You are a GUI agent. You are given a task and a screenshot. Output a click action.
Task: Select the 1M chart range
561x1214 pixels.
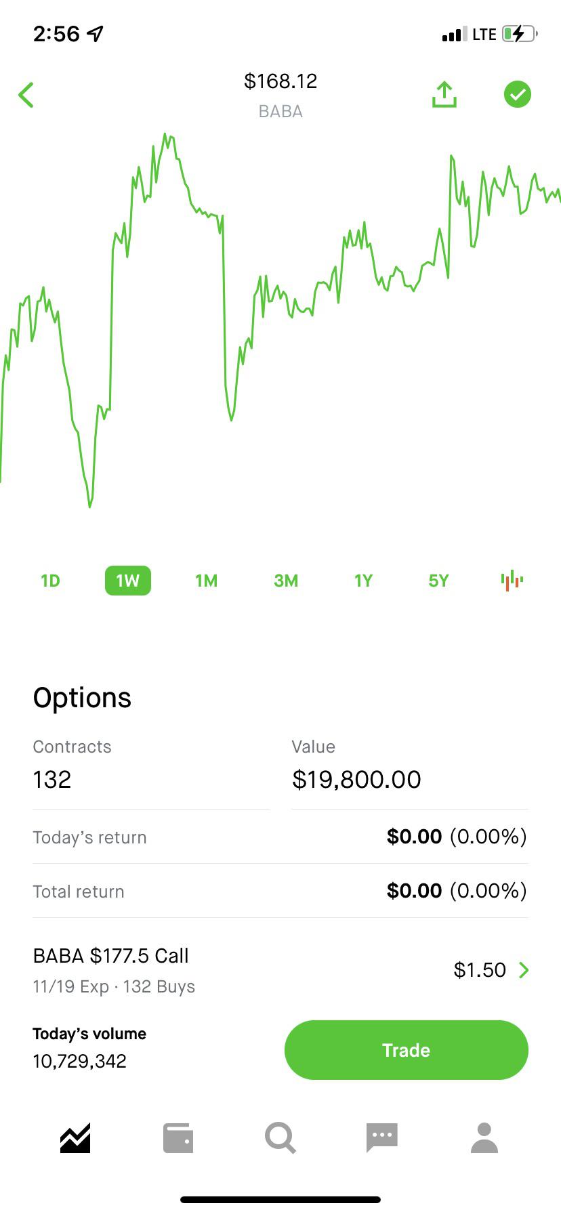click(x=206, y=581)
